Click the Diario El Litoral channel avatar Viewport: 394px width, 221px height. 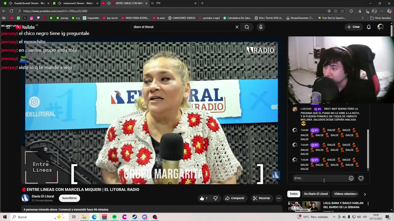(x=25, y=198)
